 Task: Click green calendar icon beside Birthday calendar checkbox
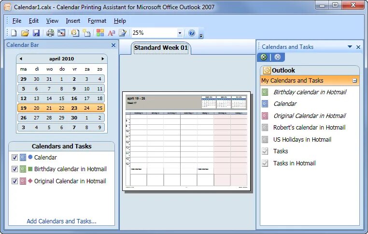(x=23, y=169)
